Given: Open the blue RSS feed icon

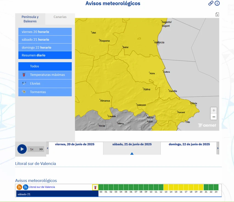Looking at the screenshot, I should (x=26, y=187).
